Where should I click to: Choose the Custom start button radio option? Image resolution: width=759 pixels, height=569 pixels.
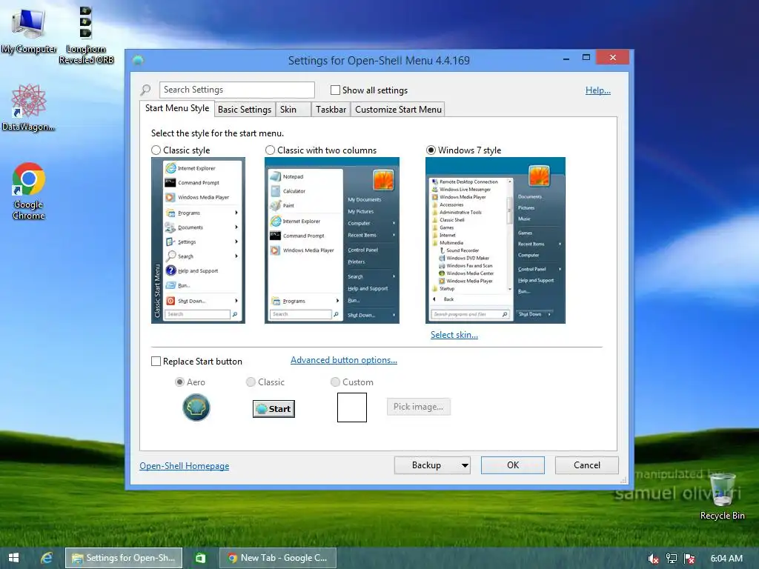tap(335, 382)
